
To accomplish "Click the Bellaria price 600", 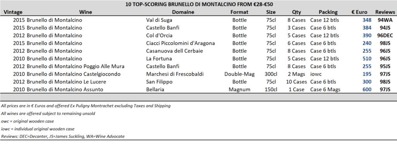I will 367,90.
